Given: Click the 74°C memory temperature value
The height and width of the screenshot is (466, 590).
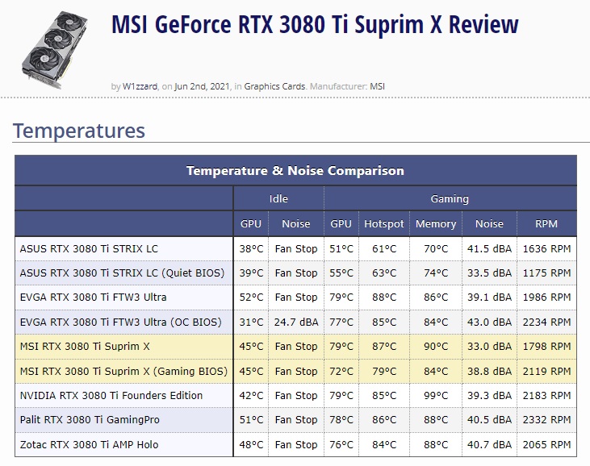Looking at the screenshot, I should [436, 273].
